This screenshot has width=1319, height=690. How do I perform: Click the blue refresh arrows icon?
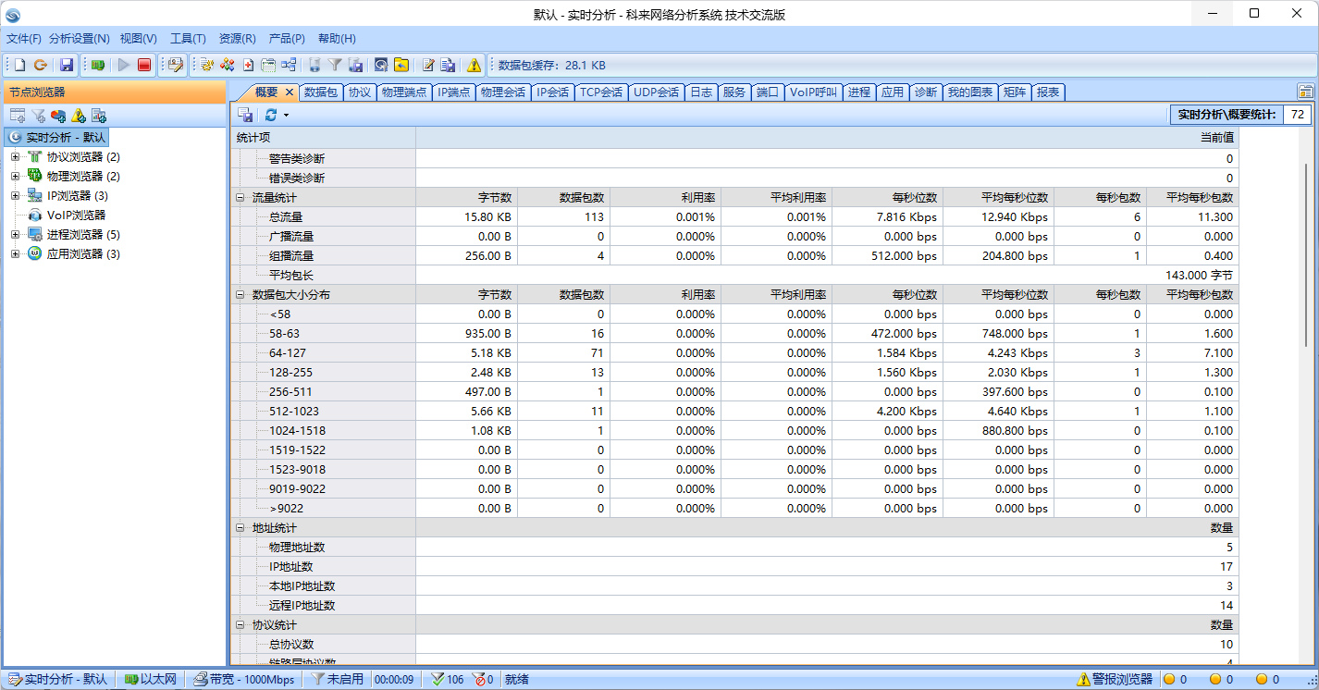(271, 115)
